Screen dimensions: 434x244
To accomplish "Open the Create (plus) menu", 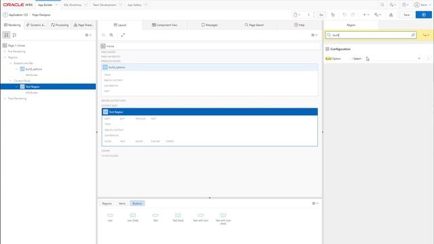I will (366, 15).
